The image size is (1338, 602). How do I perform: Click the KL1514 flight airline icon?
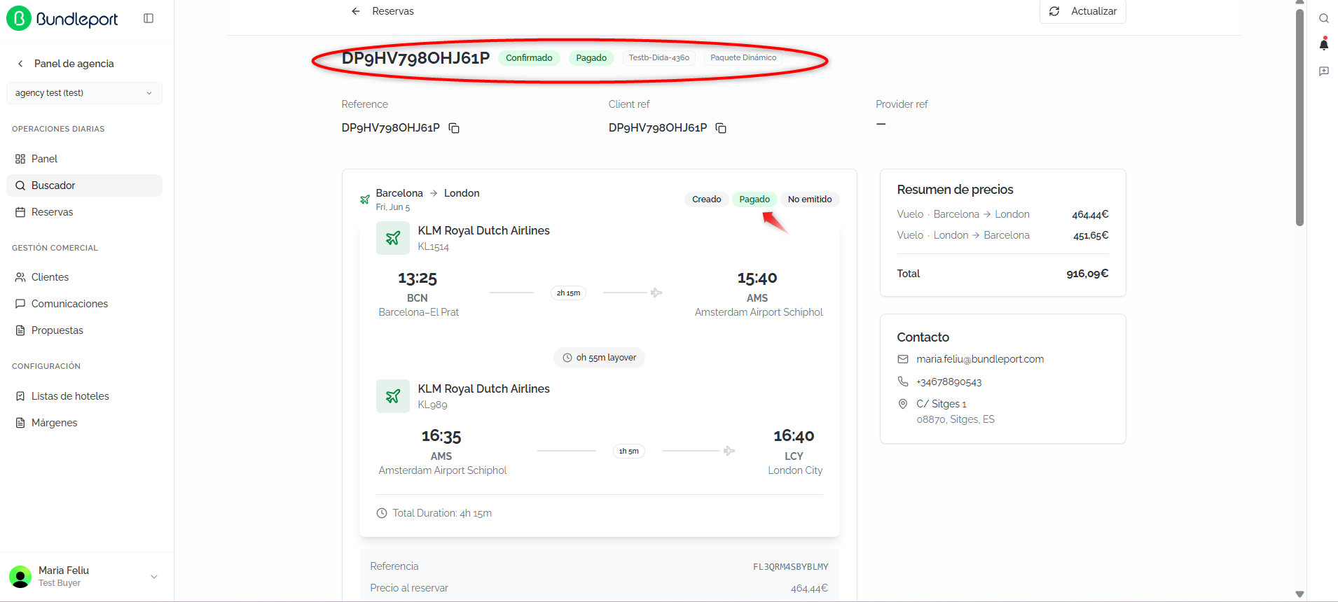(x=393, y=238)
